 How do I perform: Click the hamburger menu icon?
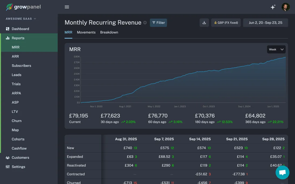[67, 7]
